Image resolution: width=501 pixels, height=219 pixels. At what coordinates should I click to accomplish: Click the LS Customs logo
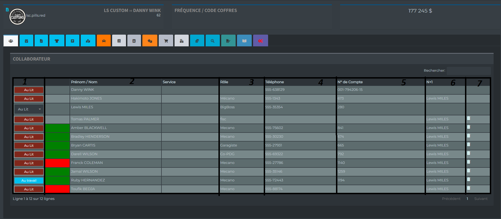tap(17, 17)
